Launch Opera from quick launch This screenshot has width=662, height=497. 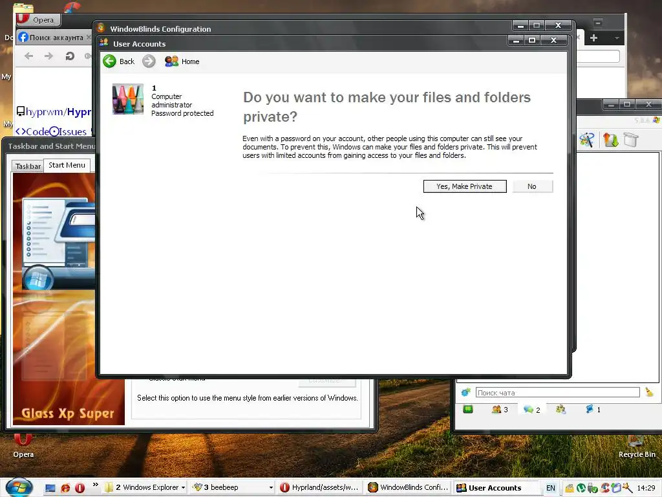(80, 488)
